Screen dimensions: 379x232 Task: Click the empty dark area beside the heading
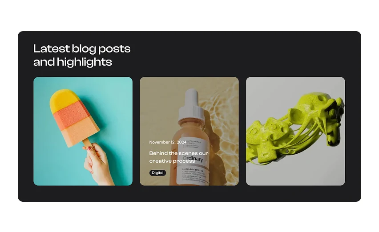point(242,55)
